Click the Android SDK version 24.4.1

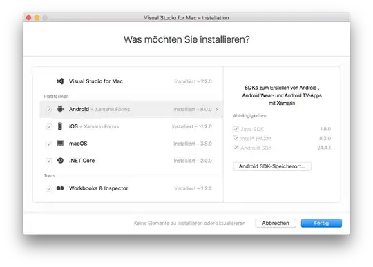tap(324, 148)
